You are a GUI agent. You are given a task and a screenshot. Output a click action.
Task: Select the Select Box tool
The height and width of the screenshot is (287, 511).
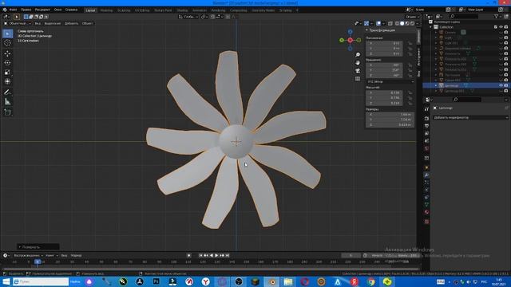point(7,33)
